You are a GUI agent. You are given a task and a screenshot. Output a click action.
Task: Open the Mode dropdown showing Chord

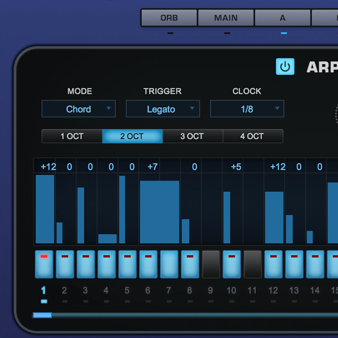[x=79, y=109]
